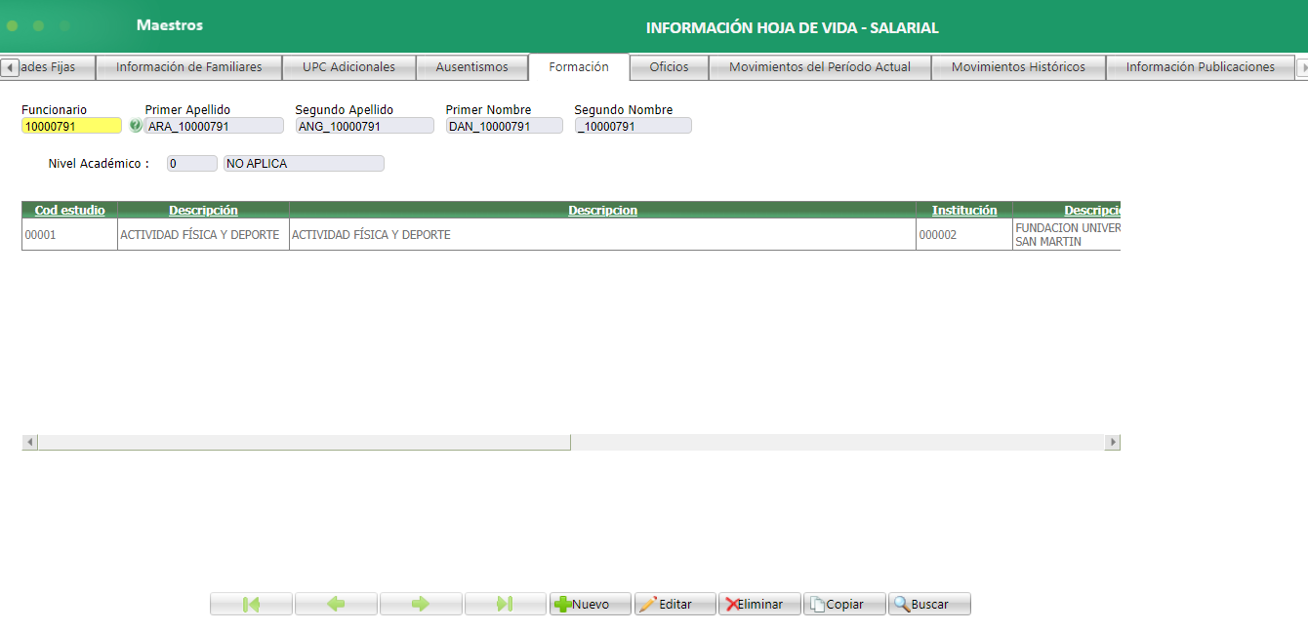Jump to the first record
Image resolution: width=1308 pixels, height=632 pixels.
tap(250, 603)
